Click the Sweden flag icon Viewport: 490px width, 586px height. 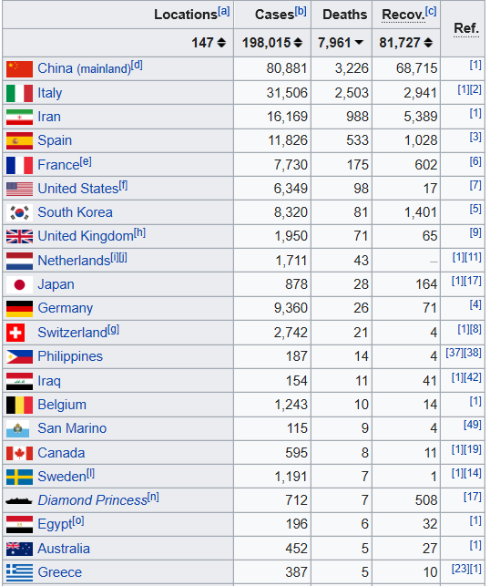[19, 478]
